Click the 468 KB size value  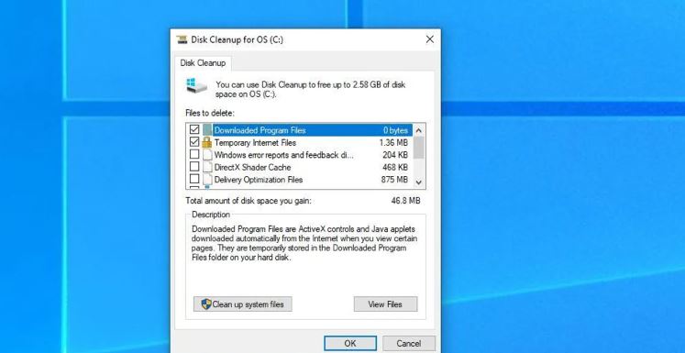point(395,167)
